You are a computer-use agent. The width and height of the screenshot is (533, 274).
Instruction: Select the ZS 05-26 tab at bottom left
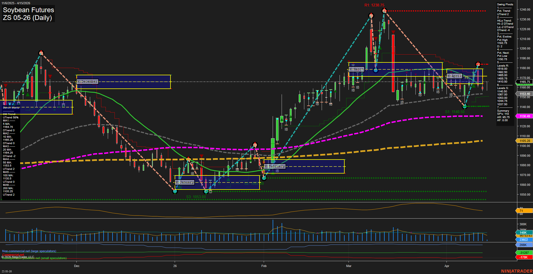(x=6, y=271)
